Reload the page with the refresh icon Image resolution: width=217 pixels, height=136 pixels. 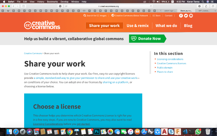point(151,6)
